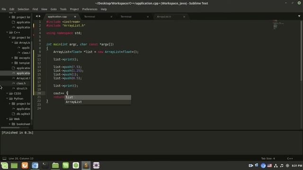Open the music note sound icon

pyautogui.click(x=282, y=166)
